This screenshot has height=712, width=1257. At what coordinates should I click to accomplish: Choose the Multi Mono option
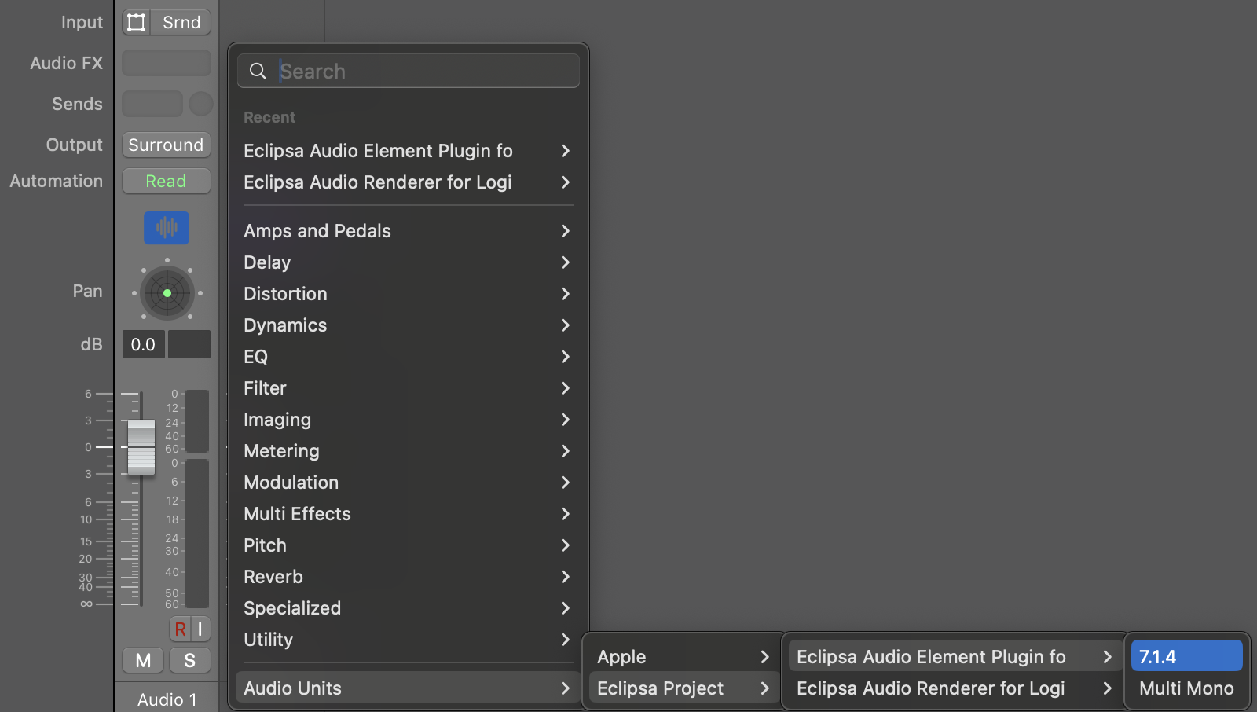(1186, 688)
